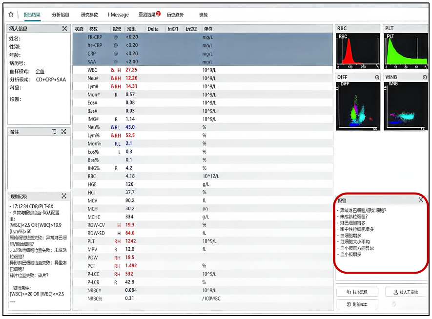
Task: Click the 17:12:34 CDR/PLT-8X rule entry
Action: [33, 206]
